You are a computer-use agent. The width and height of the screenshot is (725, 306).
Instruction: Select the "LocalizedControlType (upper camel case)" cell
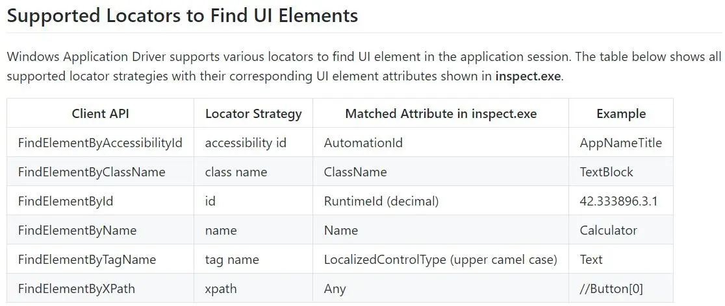tap(440, 259)
